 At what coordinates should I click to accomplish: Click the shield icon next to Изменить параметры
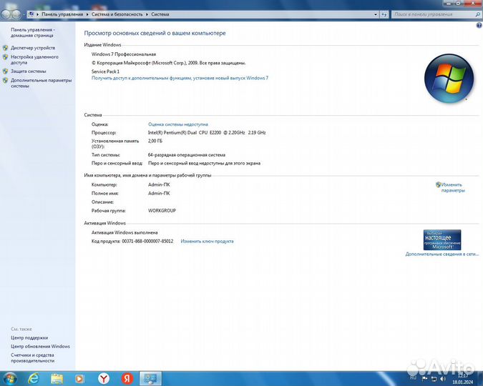(x=438, y=184)
